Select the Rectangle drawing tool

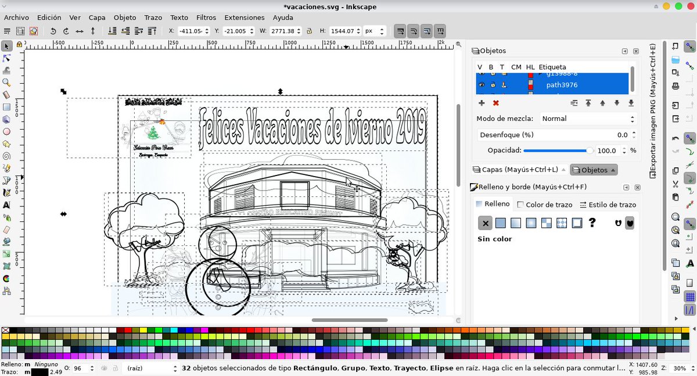coord(7,107)
